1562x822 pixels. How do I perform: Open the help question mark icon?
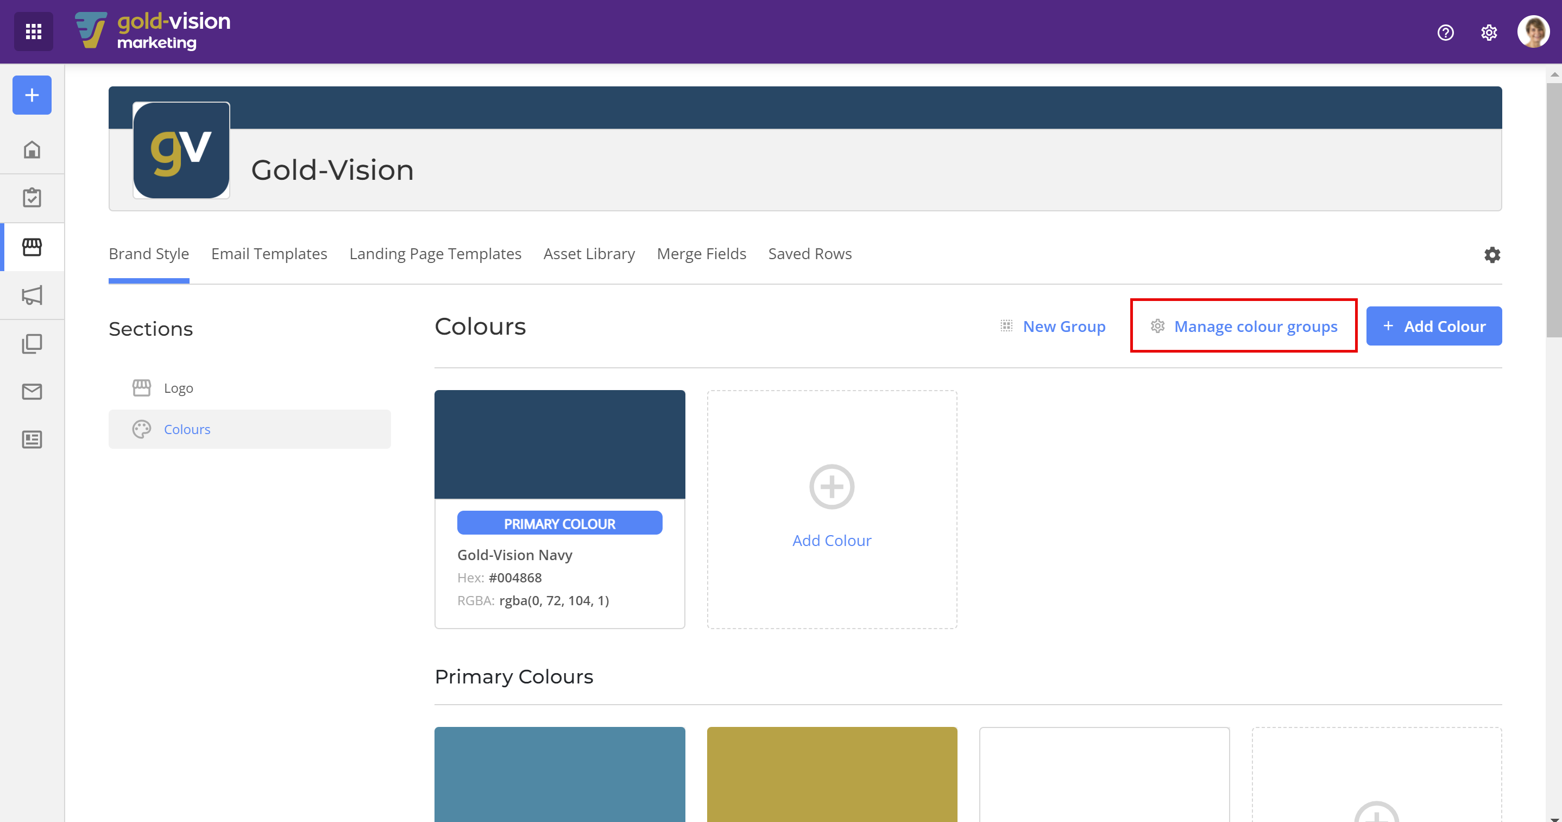tap(1446, 32)
